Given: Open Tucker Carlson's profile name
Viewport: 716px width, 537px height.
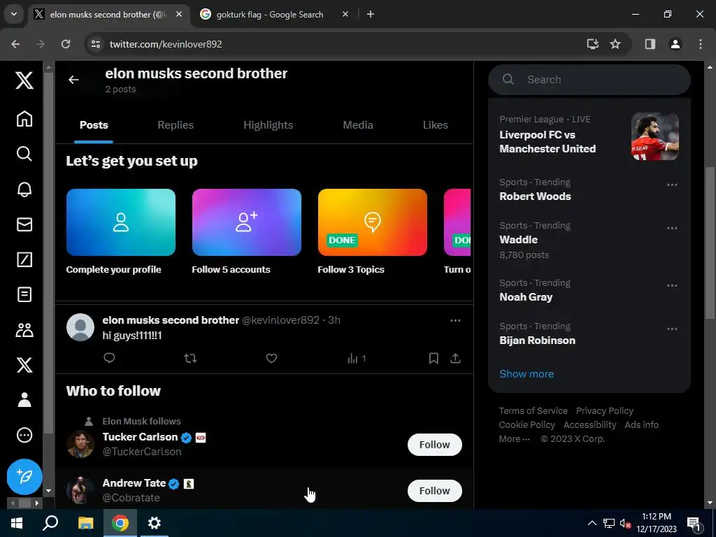Looking at the screenshot, I should click(140, 437).
